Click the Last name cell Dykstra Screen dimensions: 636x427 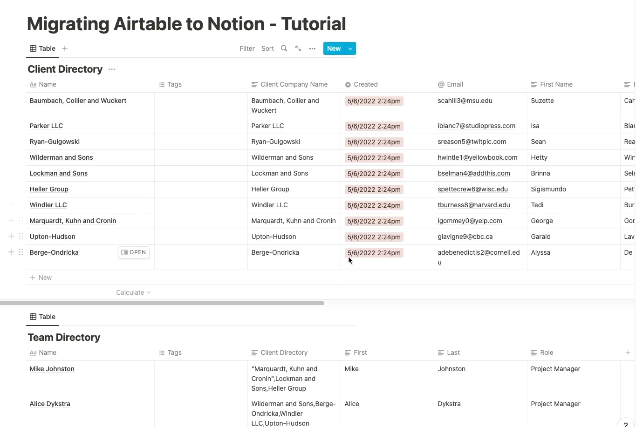pos(481,412)
